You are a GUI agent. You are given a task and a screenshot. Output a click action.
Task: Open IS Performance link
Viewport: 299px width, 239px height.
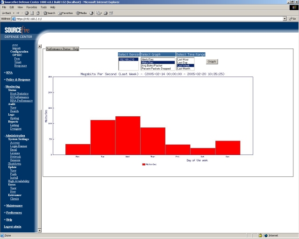20,97
